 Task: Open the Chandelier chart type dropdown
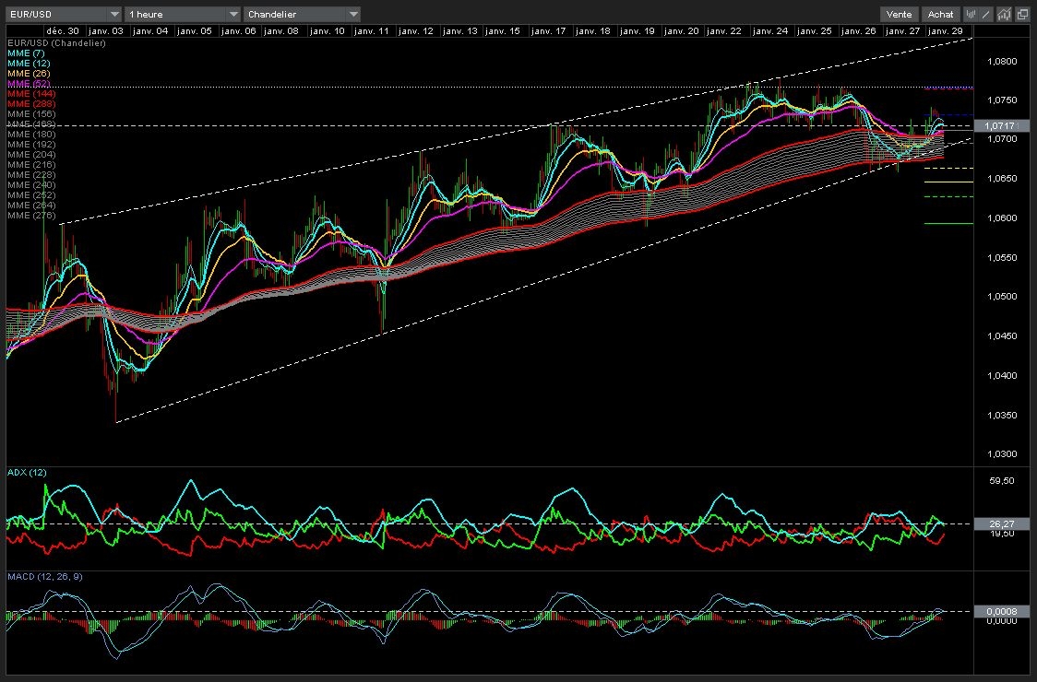pos(303,14)
